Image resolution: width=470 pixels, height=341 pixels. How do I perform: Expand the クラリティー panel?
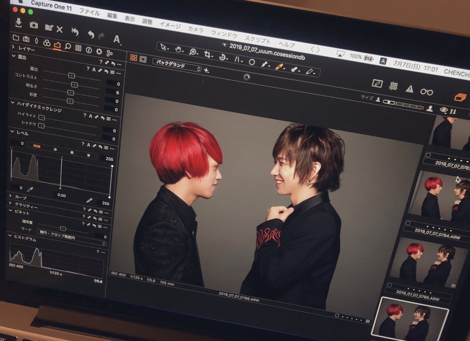tap(10, 203)
